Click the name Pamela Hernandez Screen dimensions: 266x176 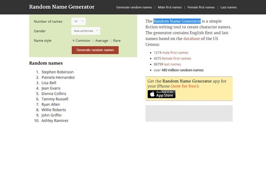click(58, 77)
